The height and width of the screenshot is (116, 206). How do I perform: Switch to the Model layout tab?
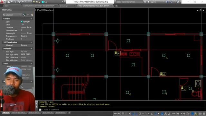pyautogui.click(x=6, y=113)
